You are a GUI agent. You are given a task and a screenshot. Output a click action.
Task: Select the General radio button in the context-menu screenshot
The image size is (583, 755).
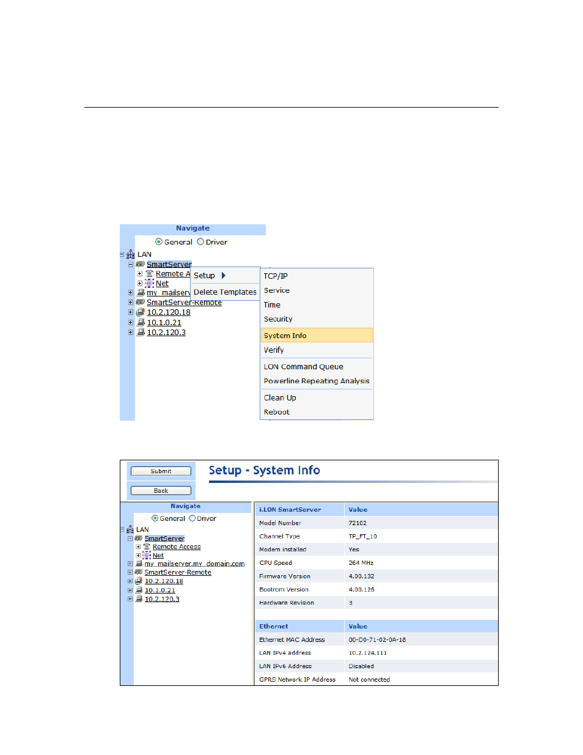159,242
